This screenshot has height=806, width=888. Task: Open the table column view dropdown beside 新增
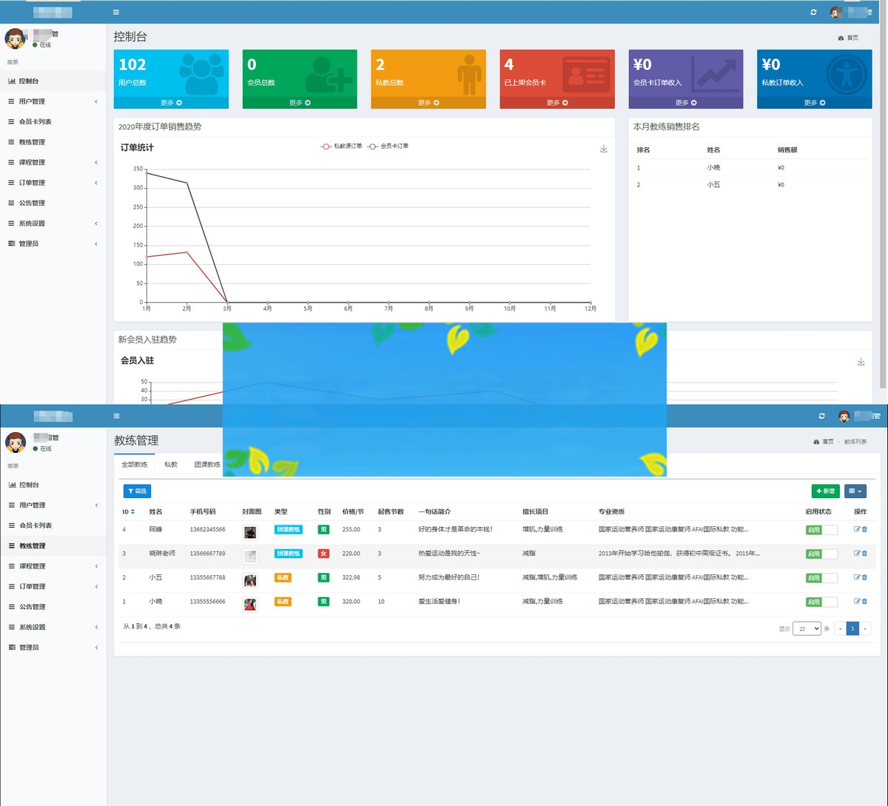855,491
